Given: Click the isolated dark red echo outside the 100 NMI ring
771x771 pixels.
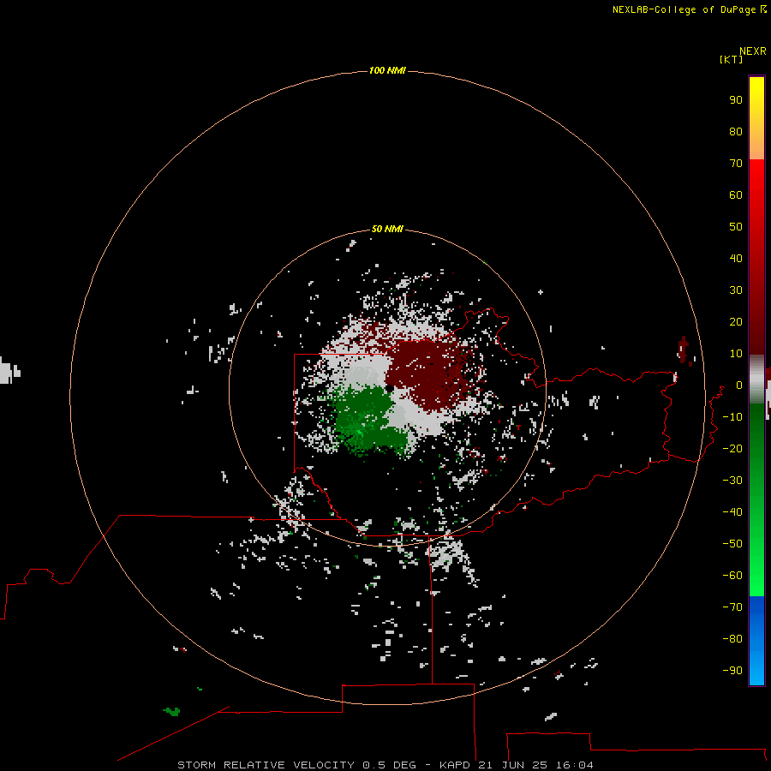Looking at the screenshot, I should (684, 350).
